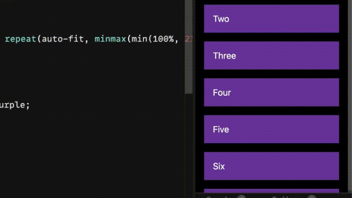Click the count badge next to Problems
The image size is (352, 198).
pyautogui.click(x=312, y=196)
